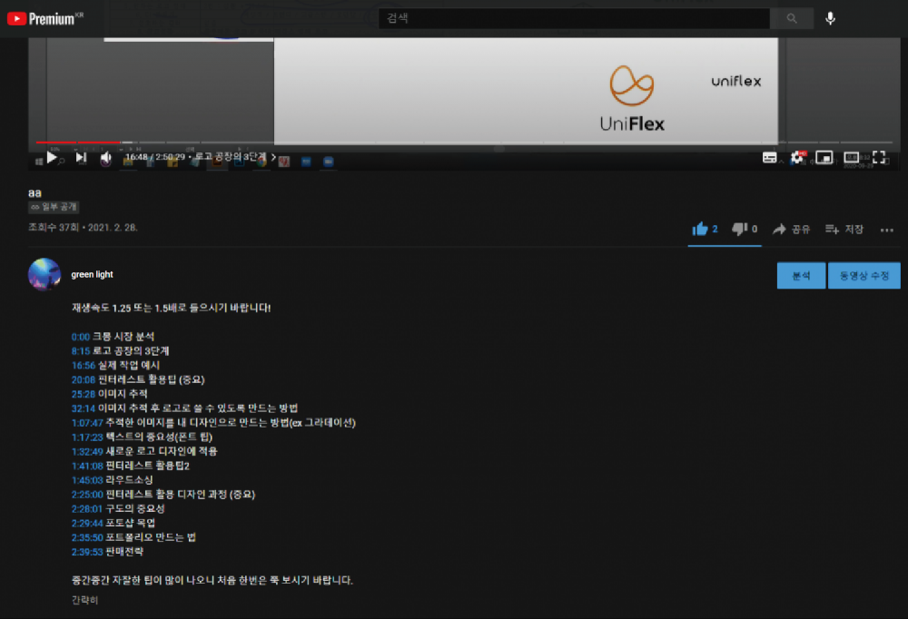Jump to timestamp 1:45:03
This screenshot has height=619, width=908.
(87, 481)
